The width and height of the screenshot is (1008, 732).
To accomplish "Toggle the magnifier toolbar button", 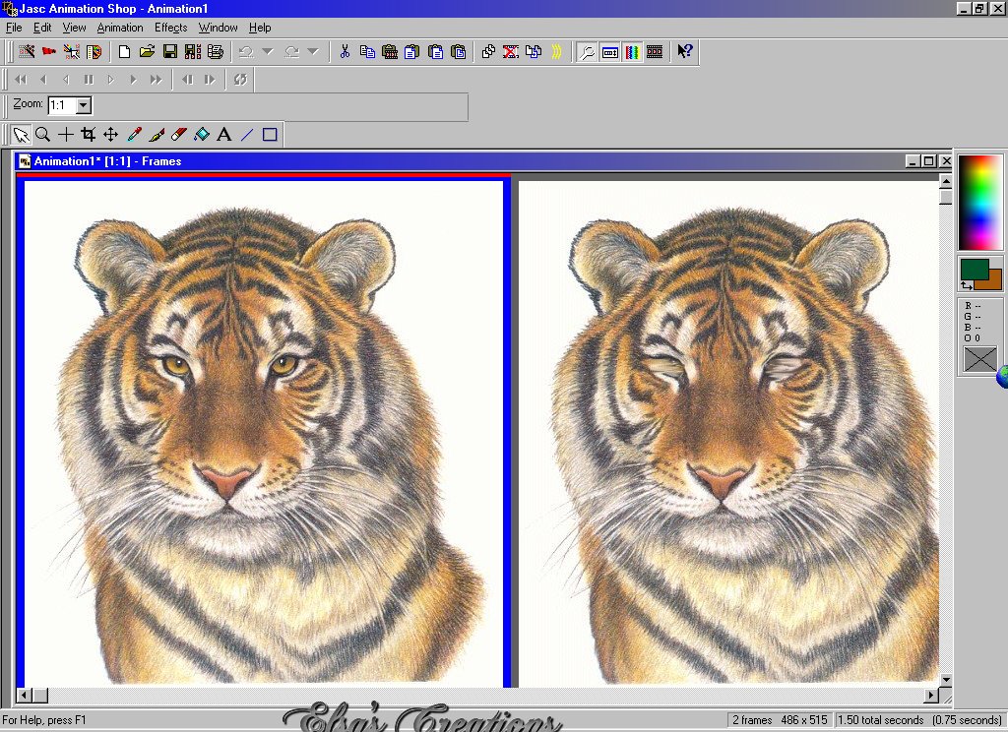I will [x=587, y=52].
